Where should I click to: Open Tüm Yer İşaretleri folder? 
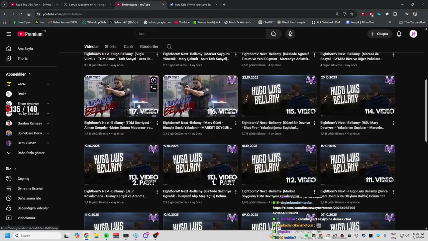412,22
